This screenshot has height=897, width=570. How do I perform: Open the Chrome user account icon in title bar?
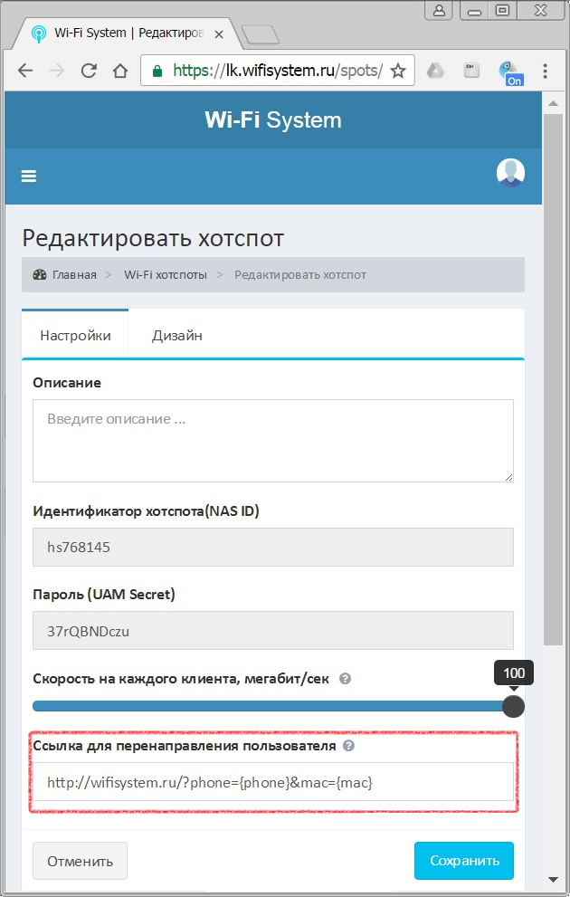tap(439, 10)
